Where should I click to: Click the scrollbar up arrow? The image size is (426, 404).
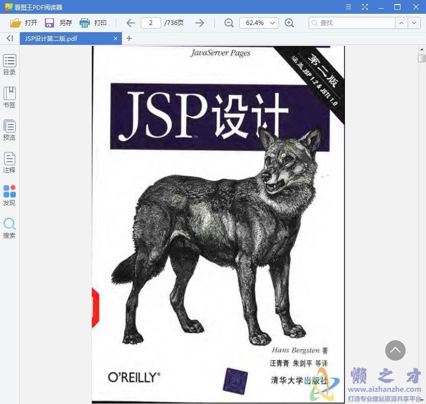(x=421, y=49)
